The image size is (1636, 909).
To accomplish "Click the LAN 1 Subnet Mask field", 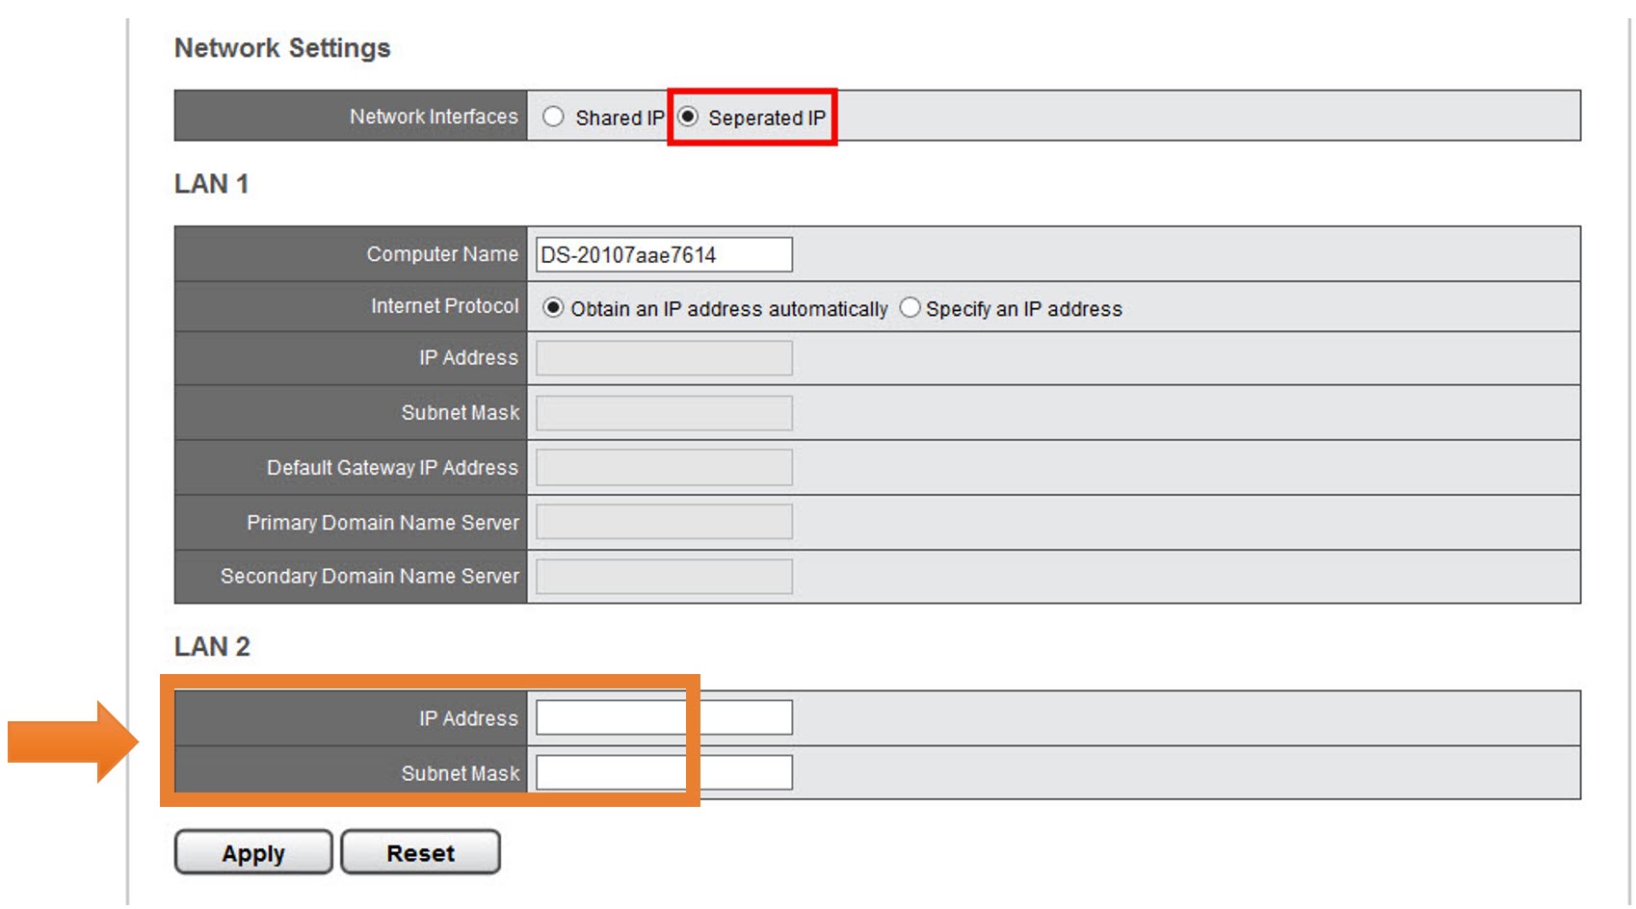I will pos(664,413).
